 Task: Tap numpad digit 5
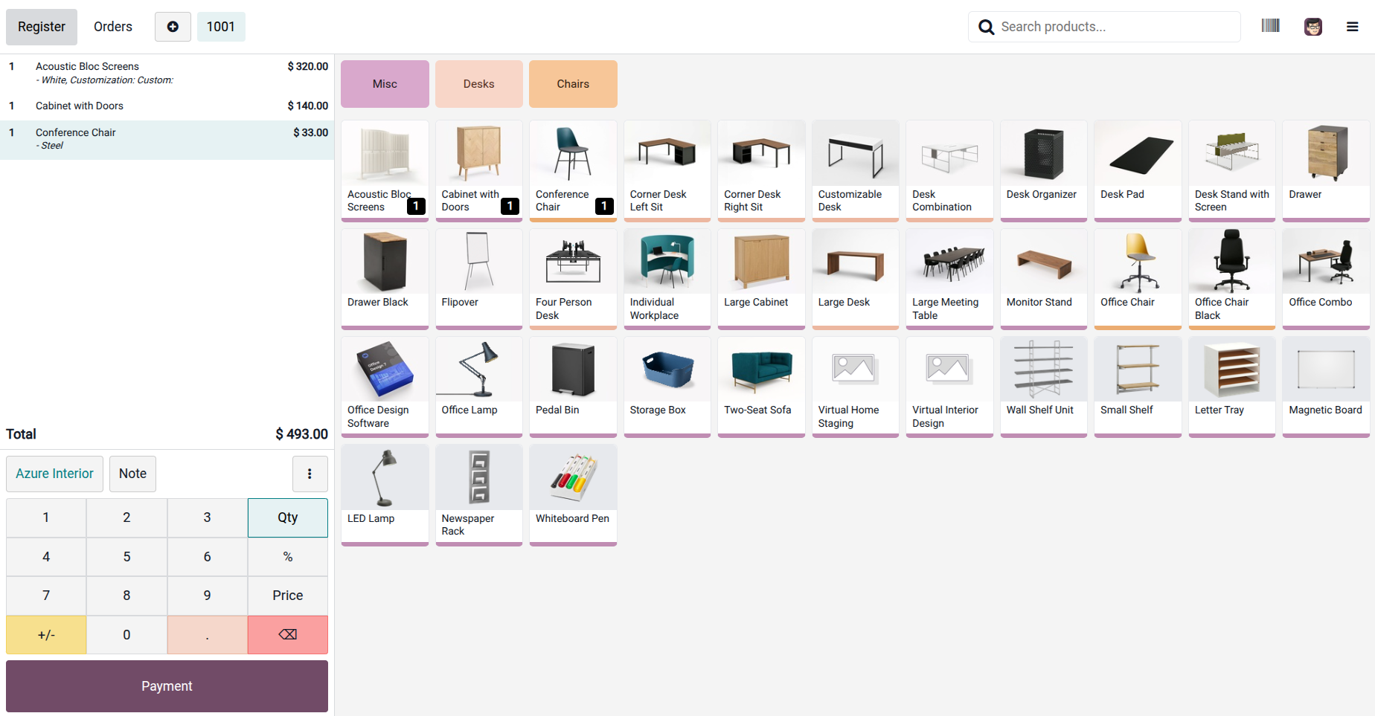(x=126, y=557)
